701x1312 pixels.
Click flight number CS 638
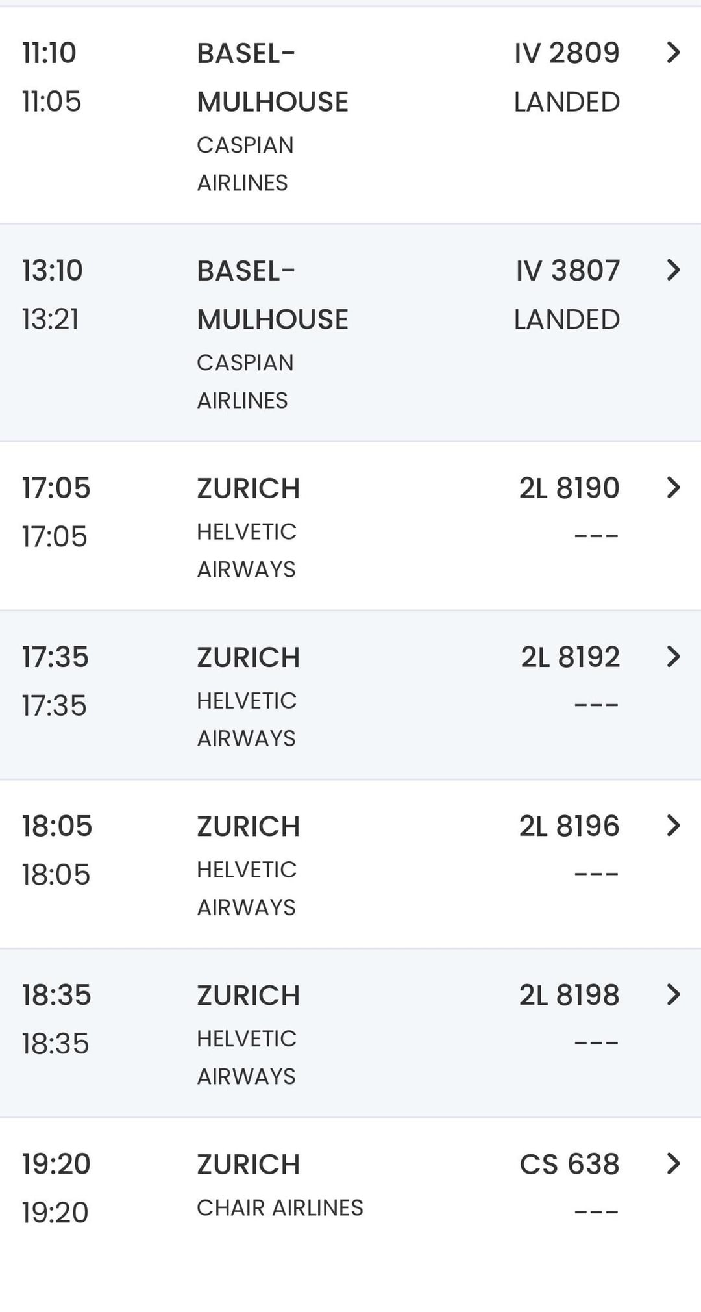click(569, 1164)
